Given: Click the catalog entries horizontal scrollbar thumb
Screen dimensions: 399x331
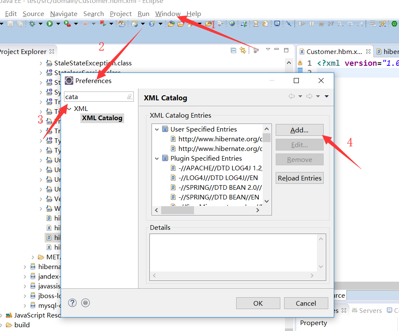Looking at the screenshot, I should tap(178, 210).
